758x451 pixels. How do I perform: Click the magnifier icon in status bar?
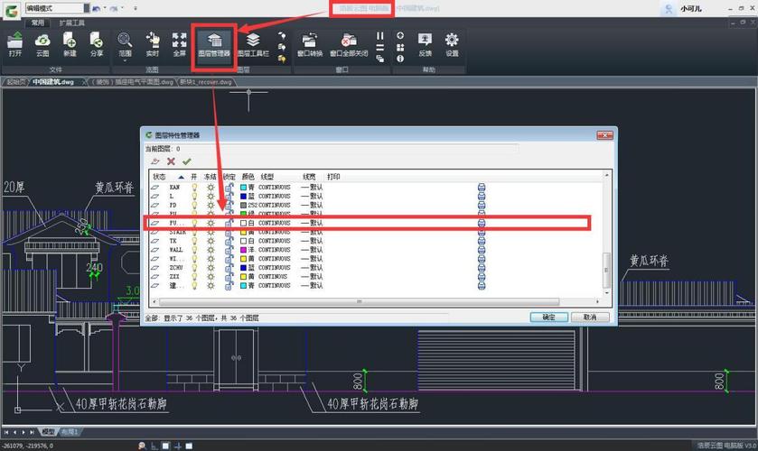point(142,446)
